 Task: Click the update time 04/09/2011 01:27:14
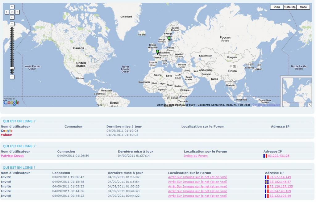point(134,156)
